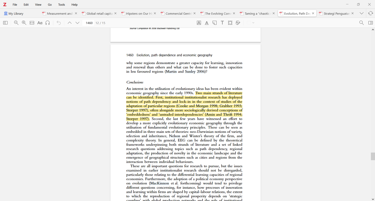Close the 'Measurement and' tab
375x201 pixels.
(x=76, y=13)
